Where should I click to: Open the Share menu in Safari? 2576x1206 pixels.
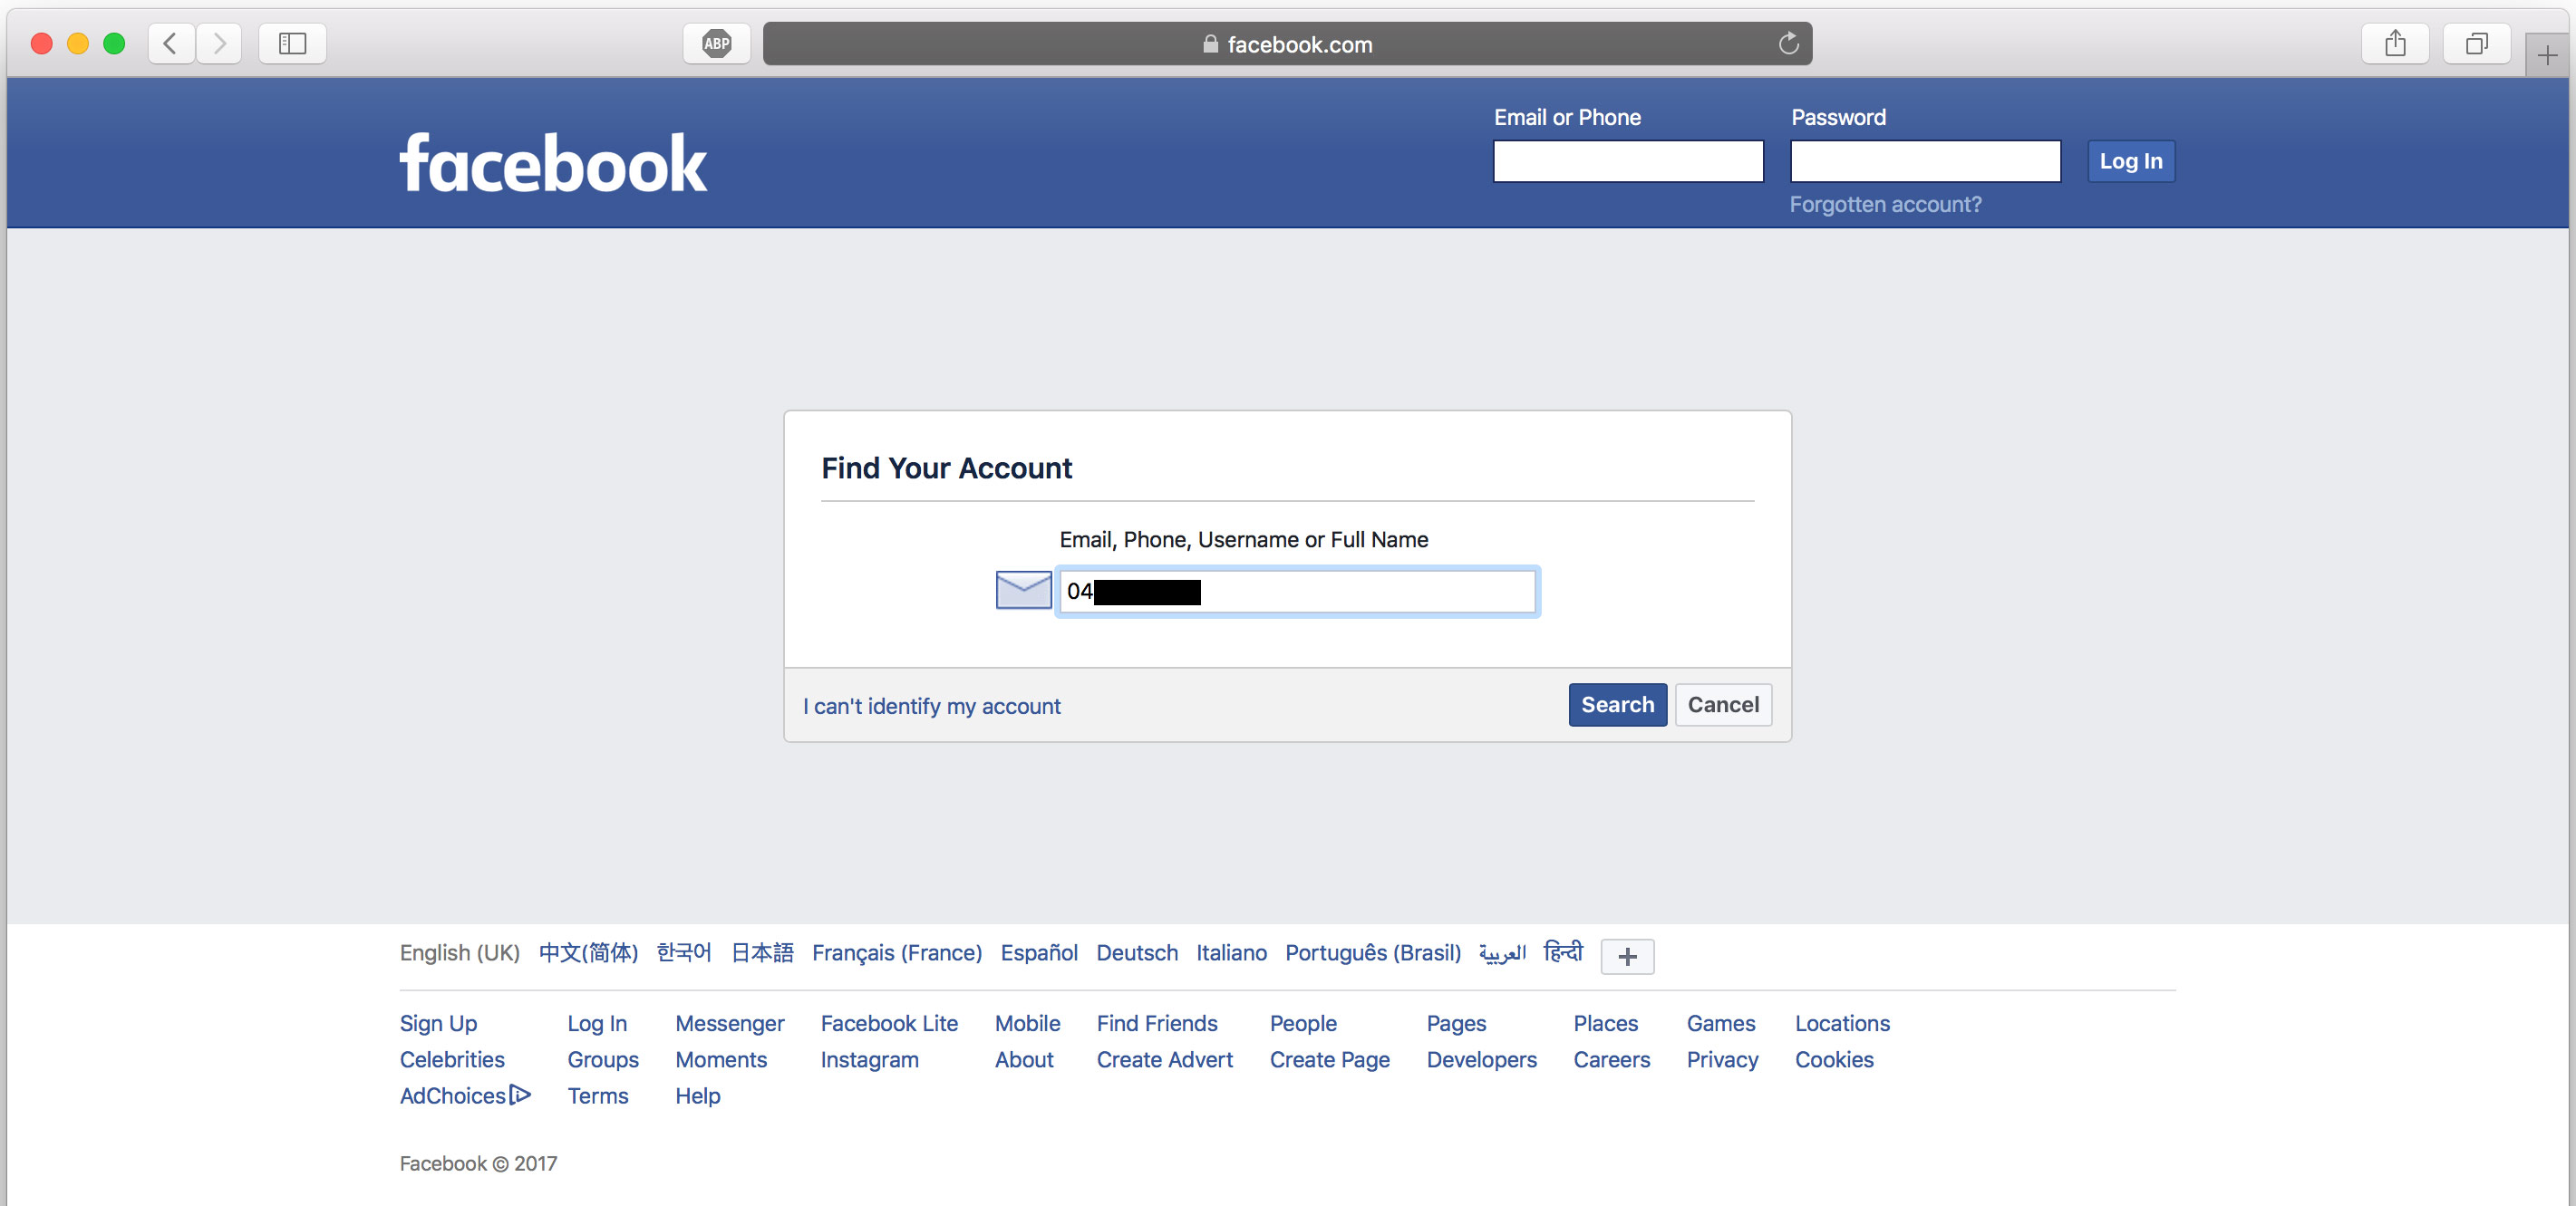click(2395, 43)
